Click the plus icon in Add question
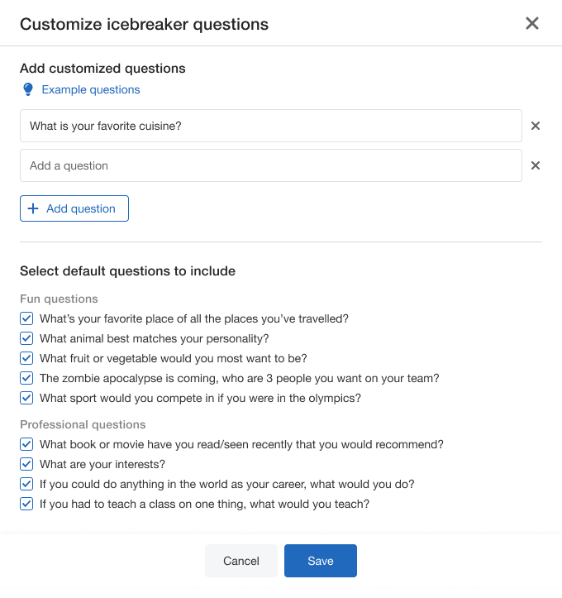 (x=34, y=208)
